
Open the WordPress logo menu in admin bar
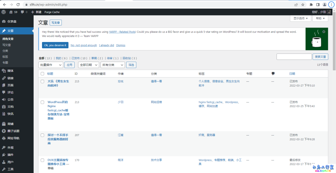(x=3, y=12)
